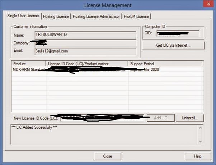Click the status log scroll down arrow
Viewport: 216px width, 165px height.
[x=200, y=141]
